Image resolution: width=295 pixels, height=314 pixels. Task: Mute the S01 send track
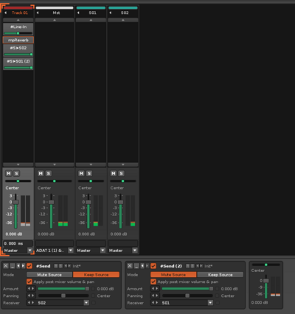coord(81,173)
